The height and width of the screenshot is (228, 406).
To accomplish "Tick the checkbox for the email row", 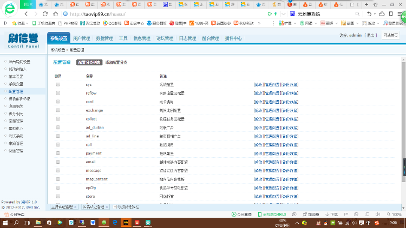I will [58, 162].
